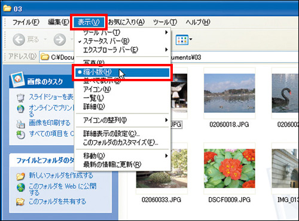Viewport: 299px width, 221px height.
Task: Click the new folder icon beside 新しいフォルダを作成する
Action: pyautogui.click(x=20, y=176)
